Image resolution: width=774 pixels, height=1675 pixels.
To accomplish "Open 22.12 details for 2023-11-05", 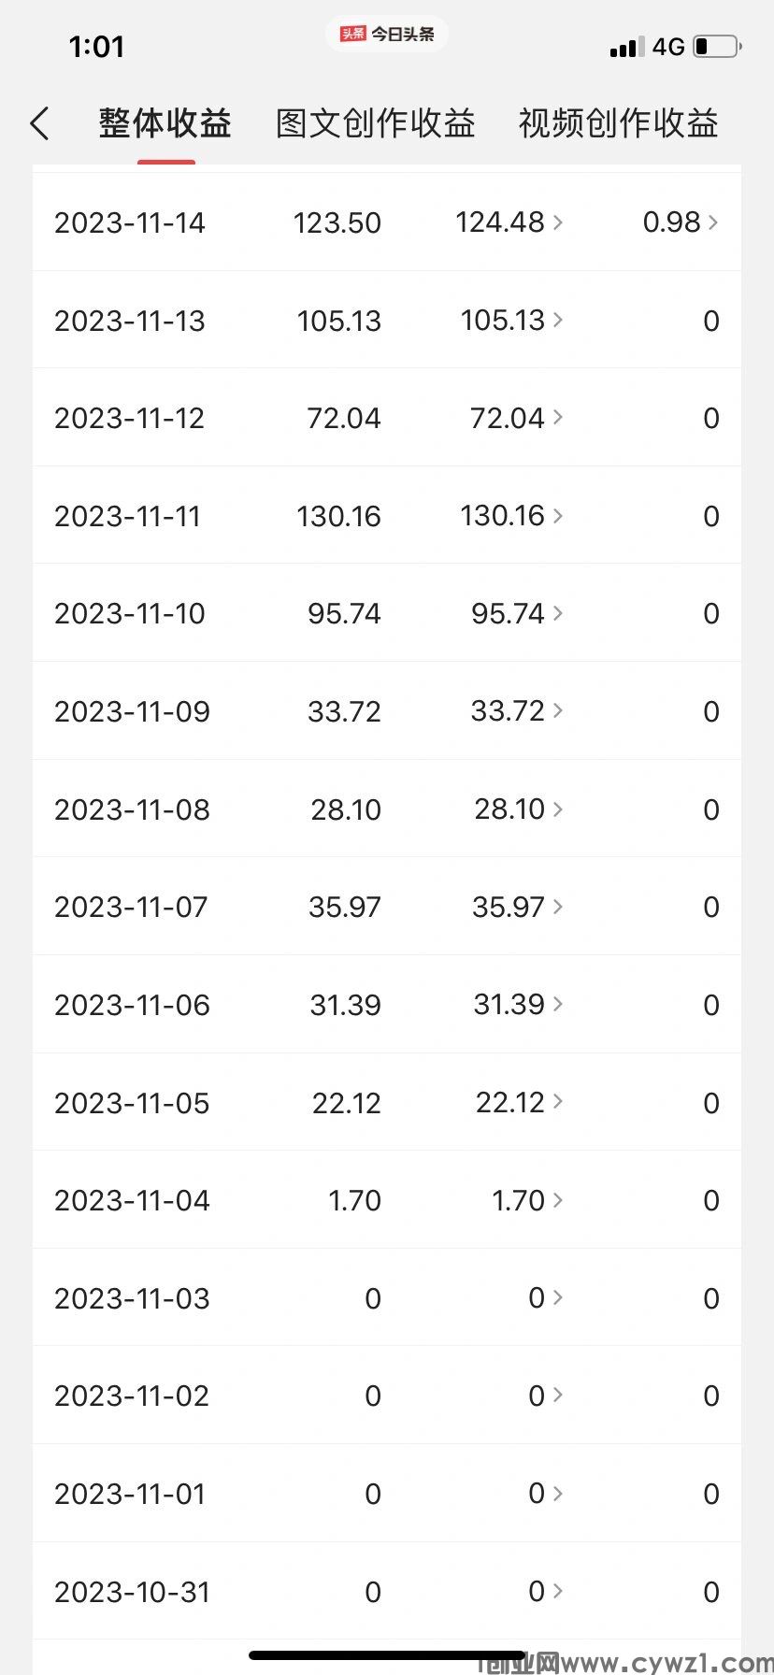I will click(x=520, y=1103).
